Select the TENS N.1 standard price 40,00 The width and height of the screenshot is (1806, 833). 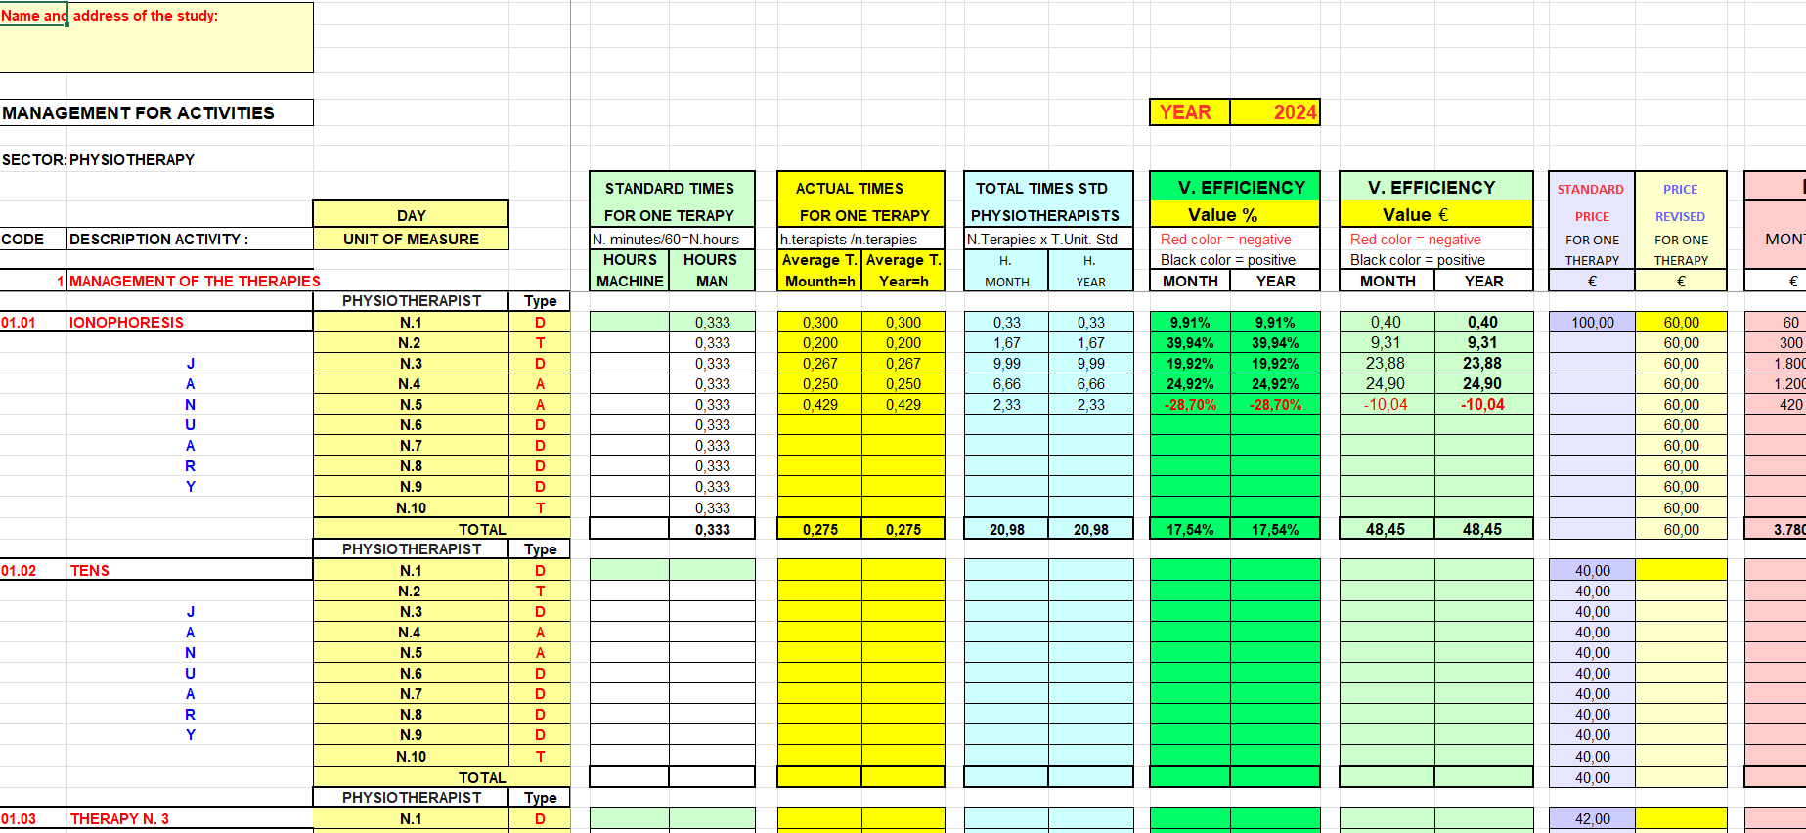pyautogui.click(x=1592, y=570)
